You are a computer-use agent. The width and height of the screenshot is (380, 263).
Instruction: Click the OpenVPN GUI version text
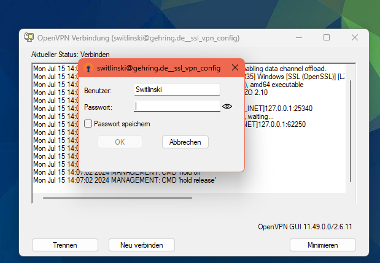click(305, 227)
